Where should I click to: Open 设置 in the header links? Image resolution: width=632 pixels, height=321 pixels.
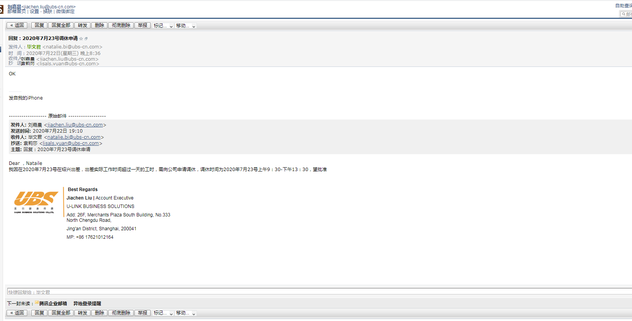34,12
